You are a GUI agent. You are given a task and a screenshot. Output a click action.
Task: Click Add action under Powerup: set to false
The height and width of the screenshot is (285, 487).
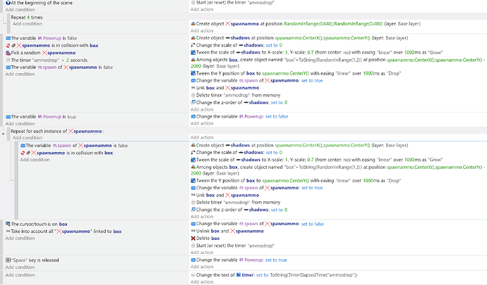click(202, 123)
